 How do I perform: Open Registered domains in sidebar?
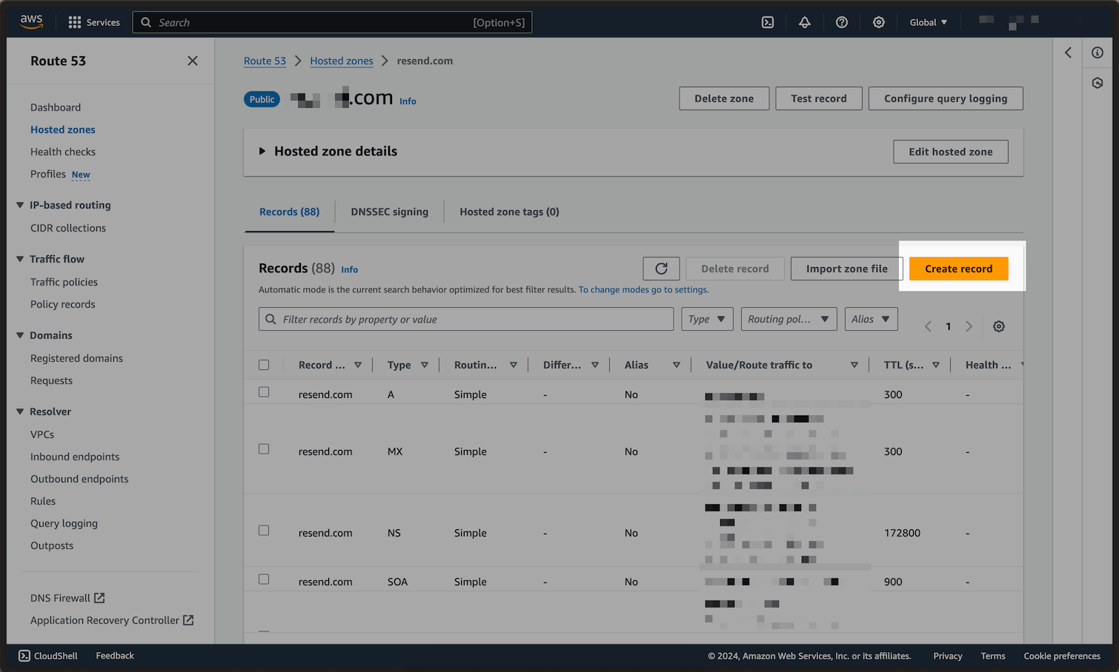77,358
